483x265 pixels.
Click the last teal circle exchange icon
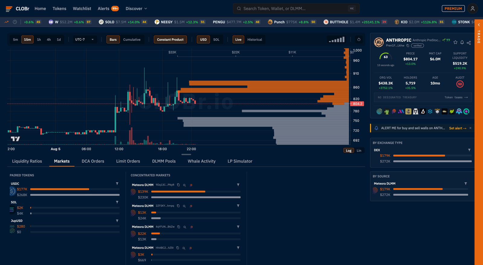click(466, 112)
